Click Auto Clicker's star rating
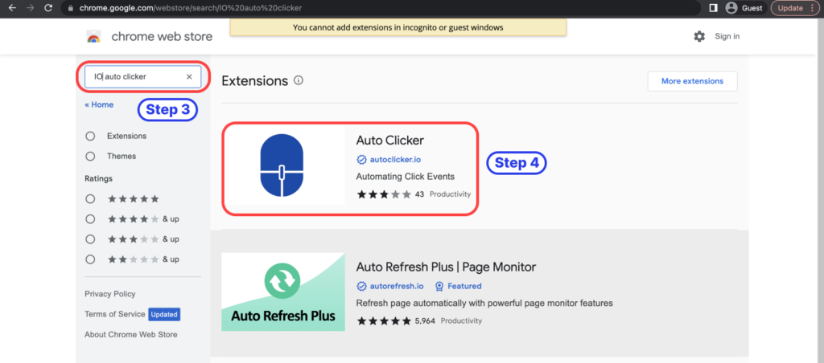The image size is (824, 363). [384, 194]
